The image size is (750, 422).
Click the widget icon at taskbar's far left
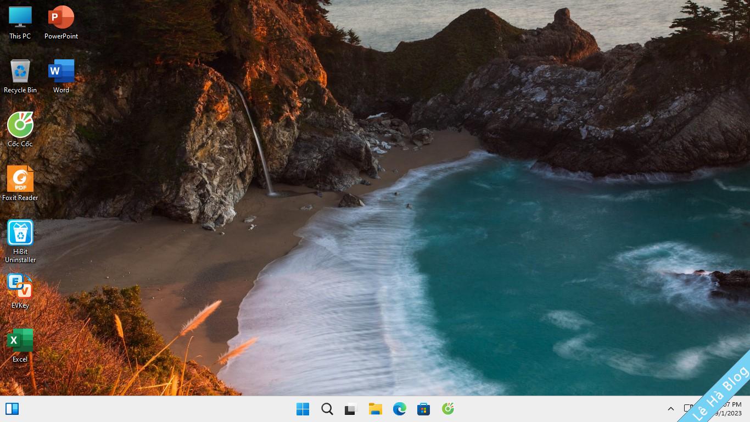12,409
